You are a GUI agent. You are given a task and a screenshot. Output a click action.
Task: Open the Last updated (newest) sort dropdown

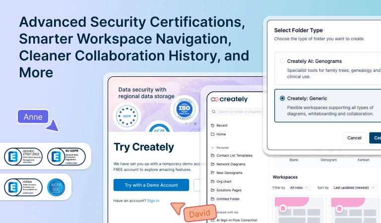point(353,188)
